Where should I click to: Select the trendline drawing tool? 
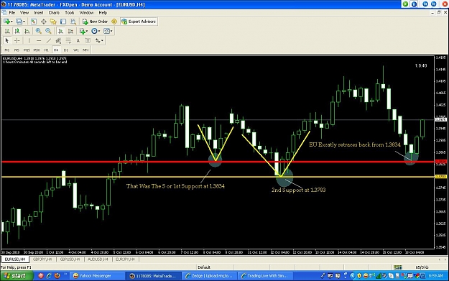tap(49, 40)
